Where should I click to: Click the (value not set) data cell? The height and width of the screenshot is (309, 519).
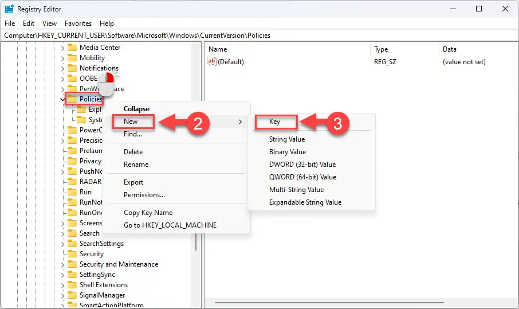(464, 61)
